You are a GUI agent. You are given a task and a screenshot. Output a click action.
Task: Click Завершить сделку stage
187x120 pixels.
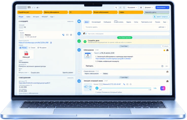tap(157, 12)
